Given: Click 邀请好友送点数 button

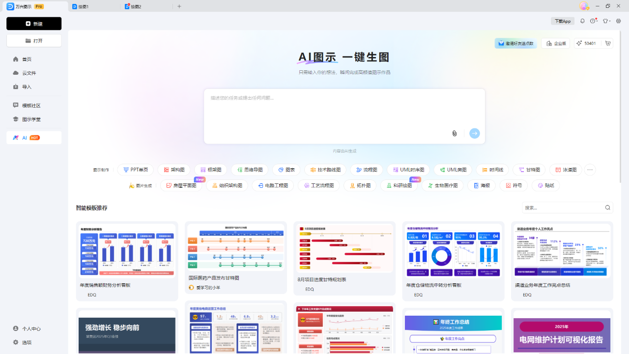Looking at the screenshot, I should click(x=515, y=43).
